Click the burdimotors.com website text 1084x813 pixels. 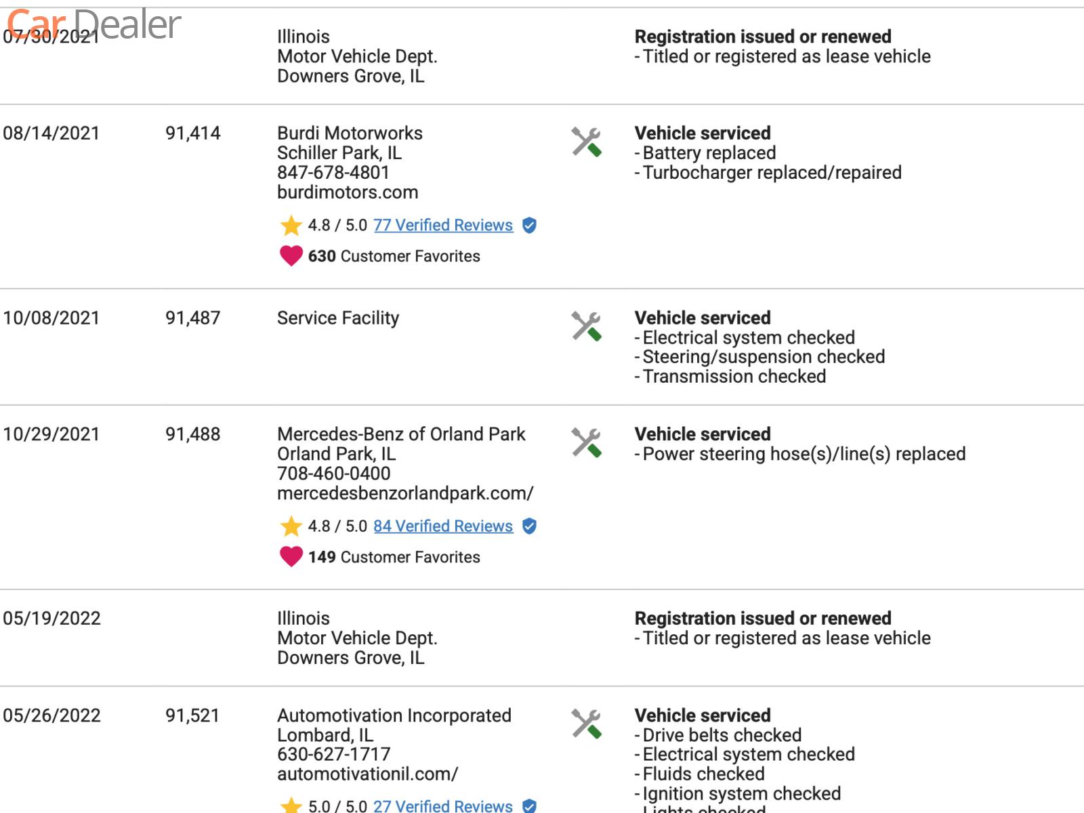point(348,192)
